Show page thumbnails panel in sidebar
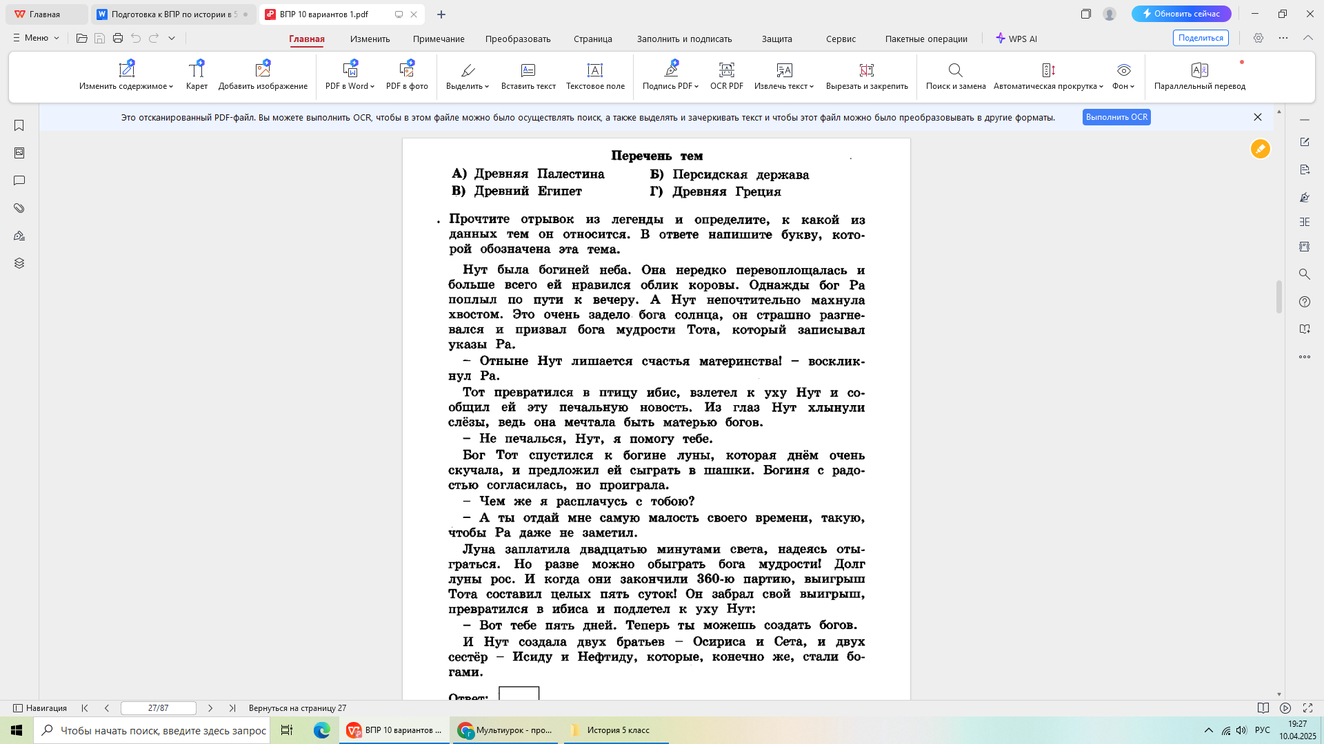 pyautogui.click(x=19, y=153)
